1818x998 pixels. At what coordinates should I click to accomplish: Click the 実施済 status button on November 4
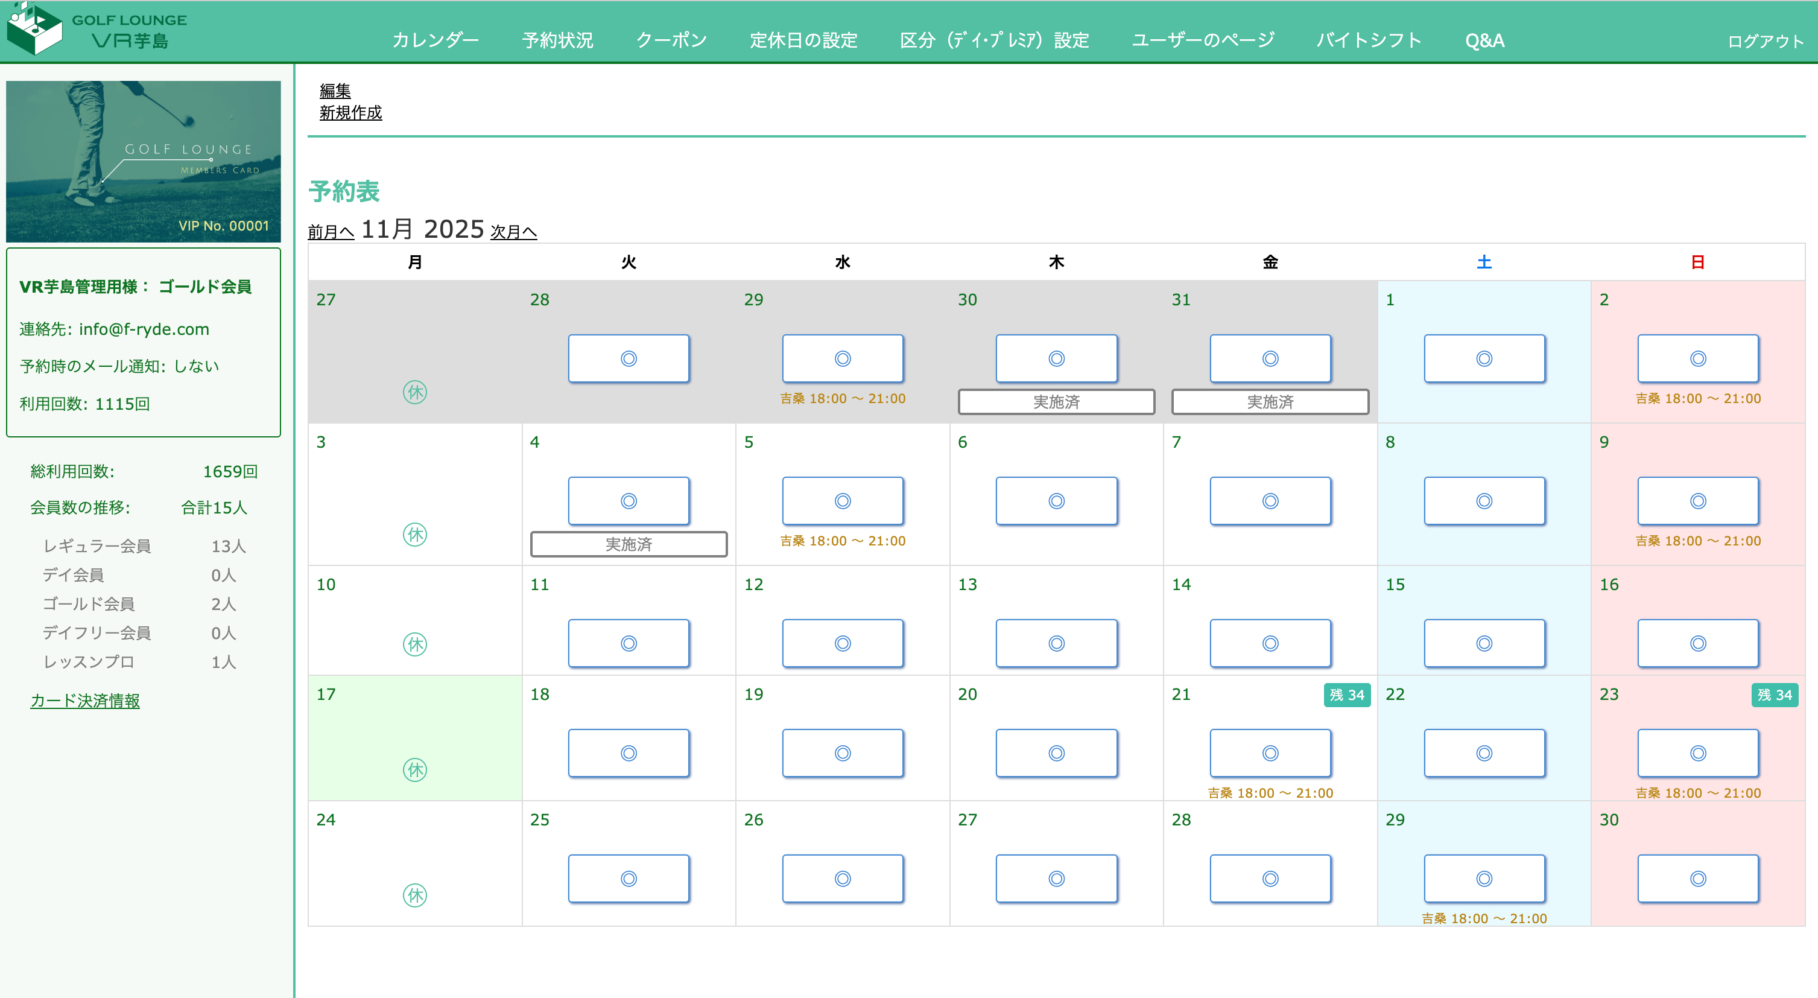click(628, 544)
